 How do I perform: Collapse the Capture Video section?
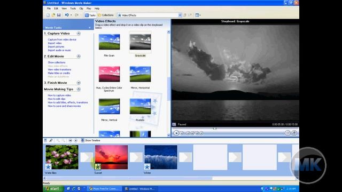[79, 33]
